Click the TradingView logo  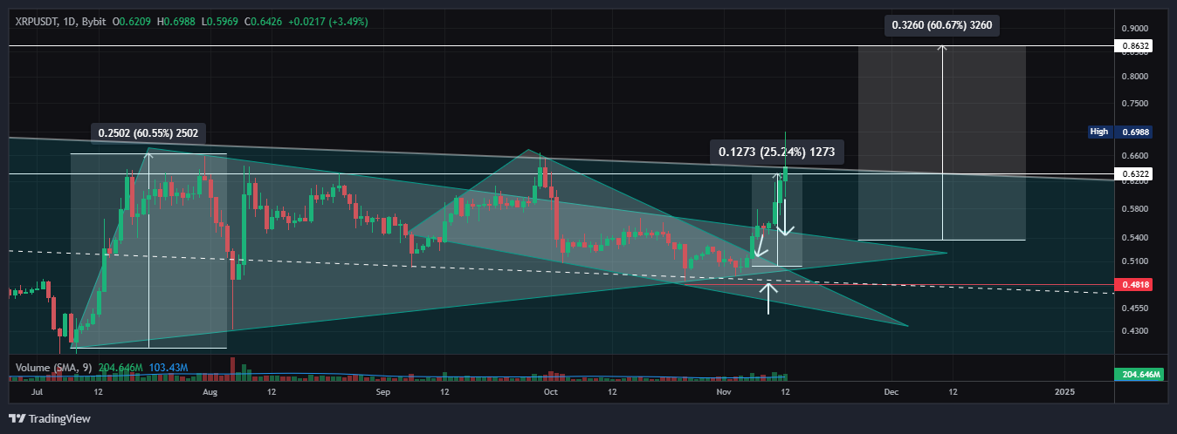50,418
